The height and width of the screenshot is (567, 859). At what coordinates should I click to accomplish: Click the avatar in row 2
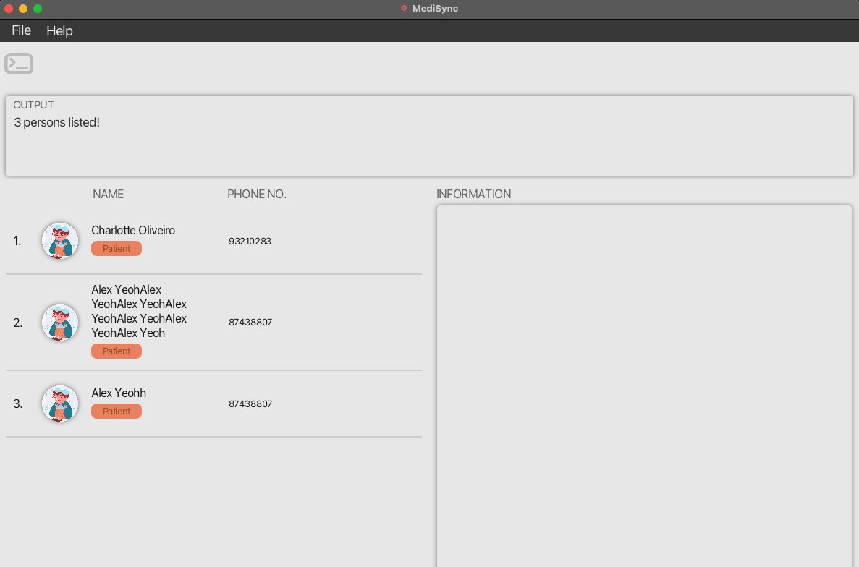(60, 323)
